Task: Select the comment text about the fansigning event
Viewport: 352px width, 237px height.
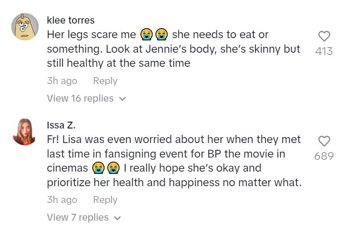Action: [173, 154]
